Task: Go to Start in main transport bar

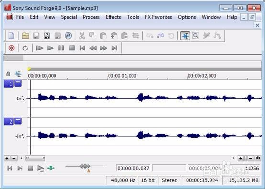Action: (82, 48)
